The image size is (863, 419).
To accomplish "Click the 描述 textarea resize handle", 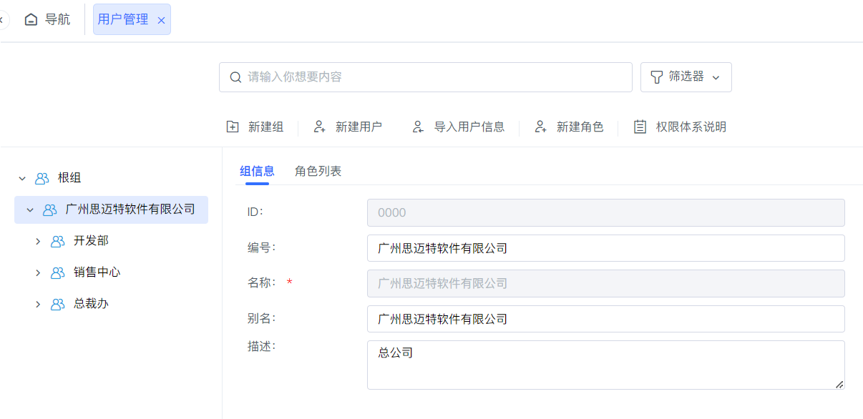I will [x=839, y=385].
